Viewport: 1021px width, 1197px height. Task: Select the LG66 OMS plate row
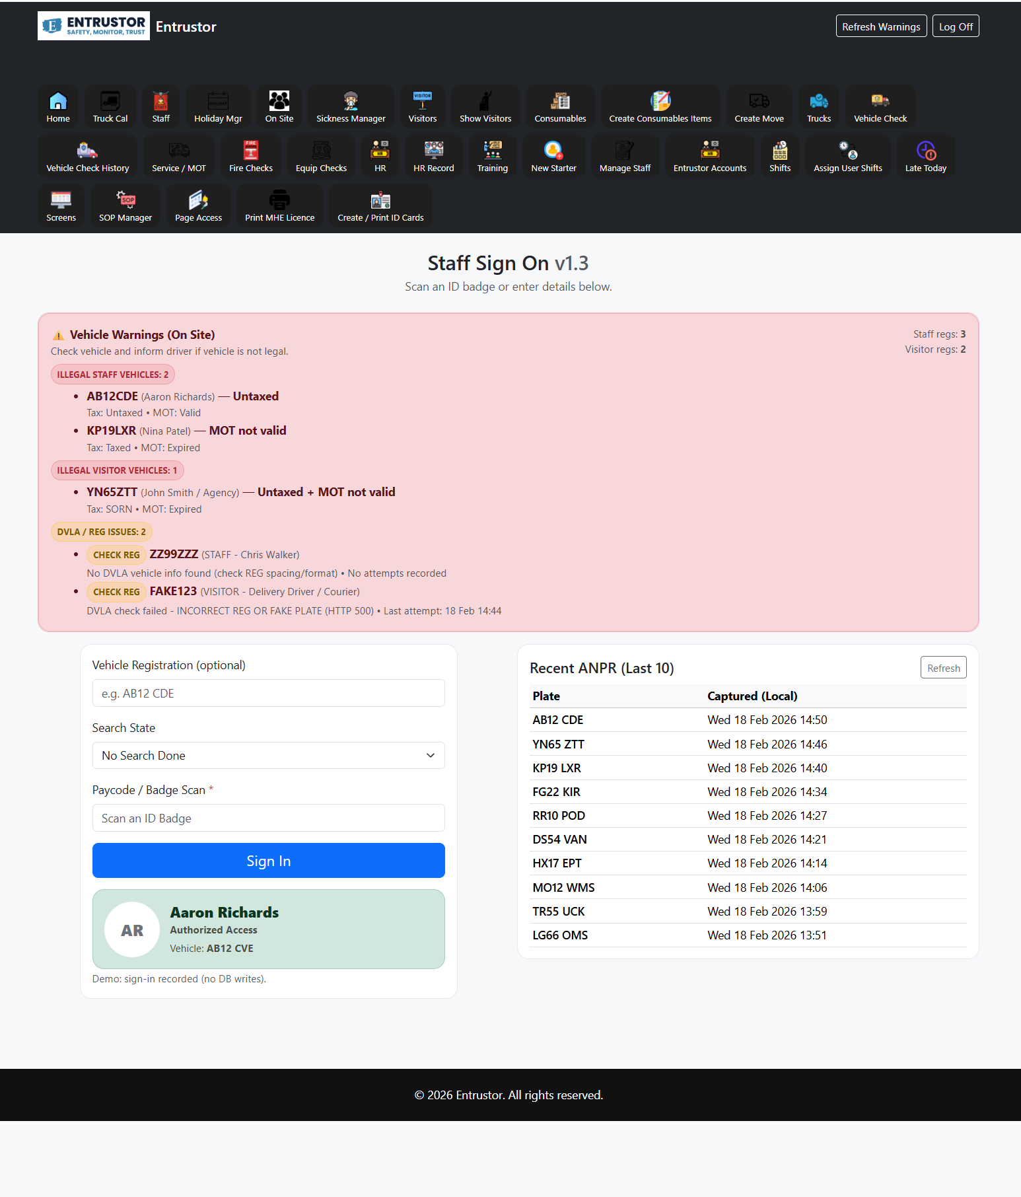pos(748,935)
